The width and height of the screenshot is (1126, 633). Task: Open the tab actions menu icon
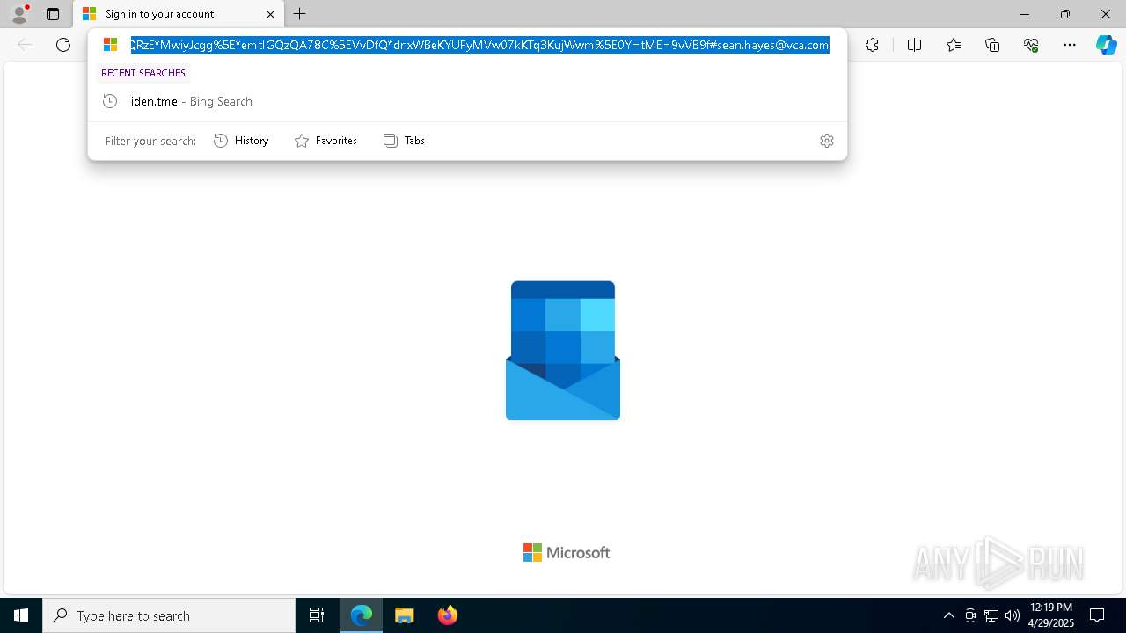tap(53, 14)
